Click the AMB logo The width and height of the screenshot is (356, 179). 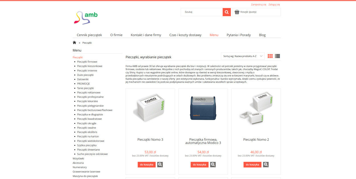85,17
